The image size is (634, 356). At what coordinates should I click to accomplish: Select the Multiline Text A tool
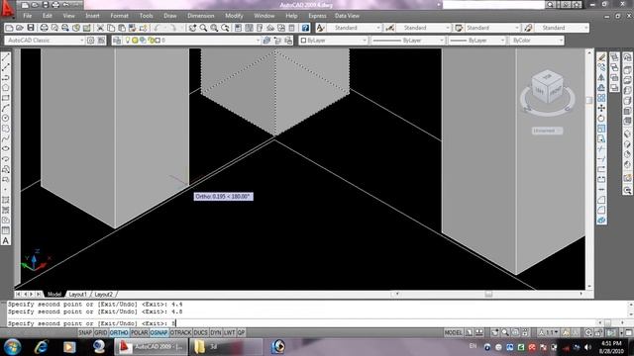coord(6,241)
